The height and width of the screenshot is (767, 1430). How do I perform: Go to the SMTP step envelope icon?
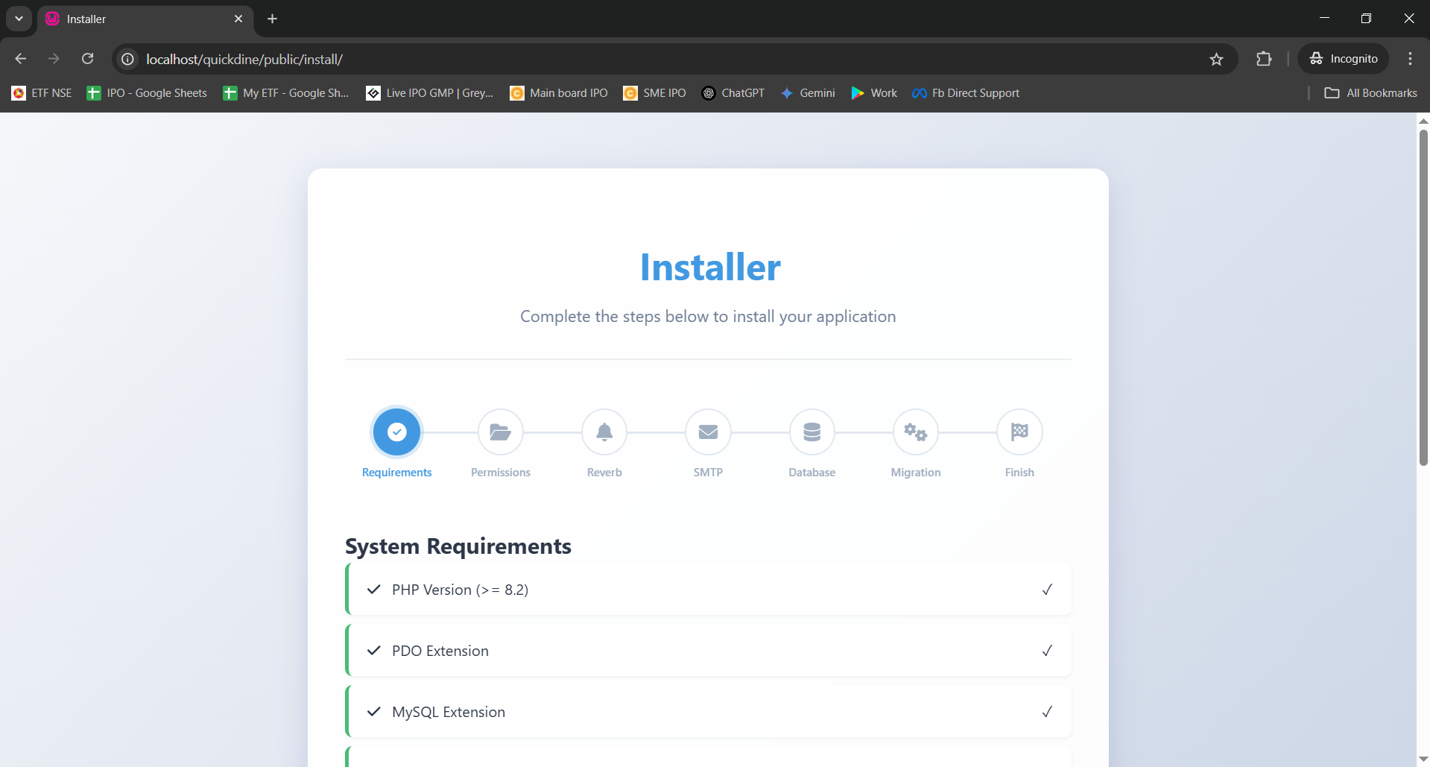coord(708,432)
